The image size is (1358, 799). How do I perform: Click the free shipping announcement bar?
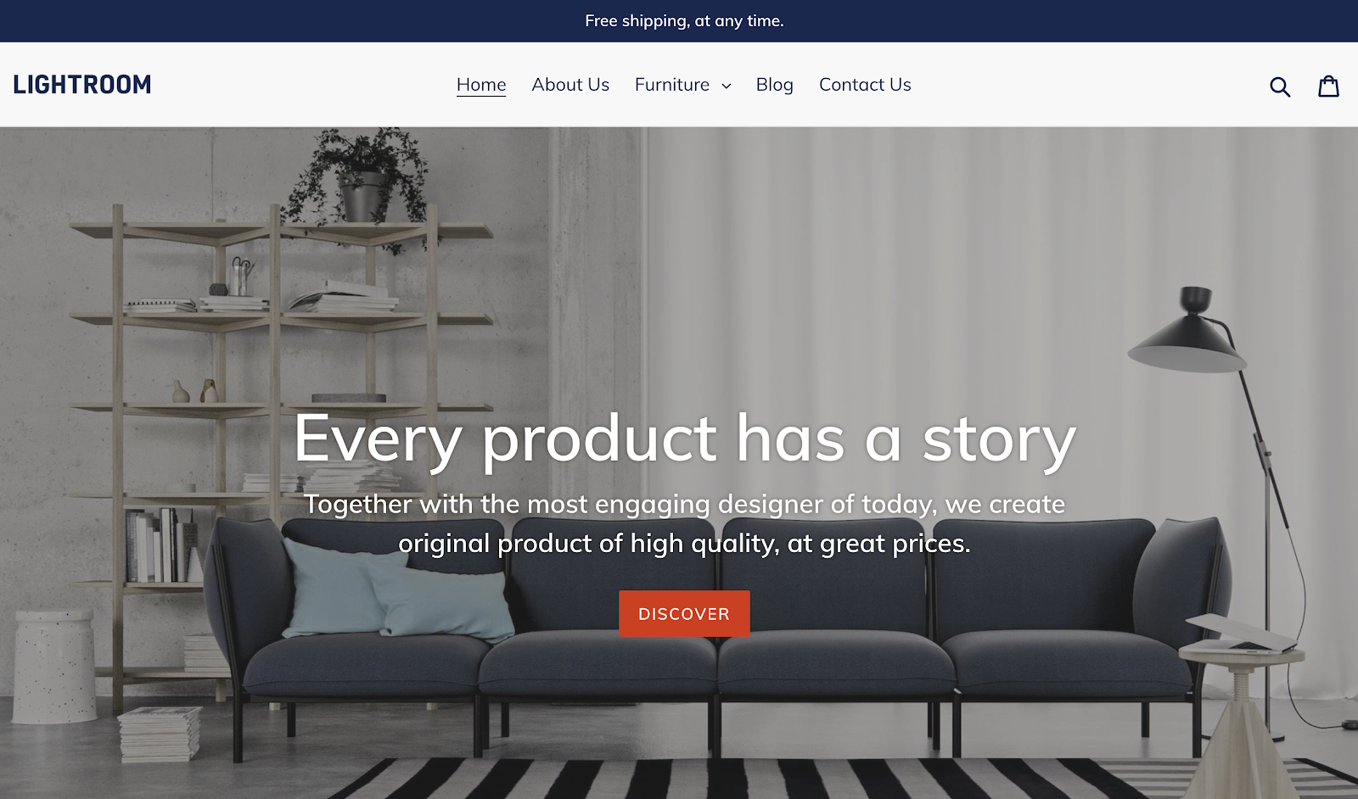pos(679,21)
